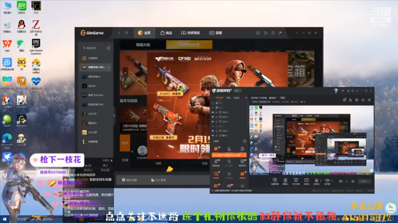The width and height of the screenshot is (398, 223).
Task: Open the QQ penguin desktop shortcut
Action: click(x=21, y=26)
